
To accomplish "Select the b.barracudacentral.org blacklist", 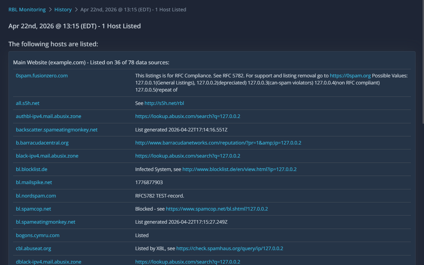I will point(42,143).
